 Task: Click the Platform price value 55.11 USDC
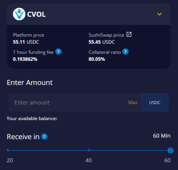click(26, 42)
